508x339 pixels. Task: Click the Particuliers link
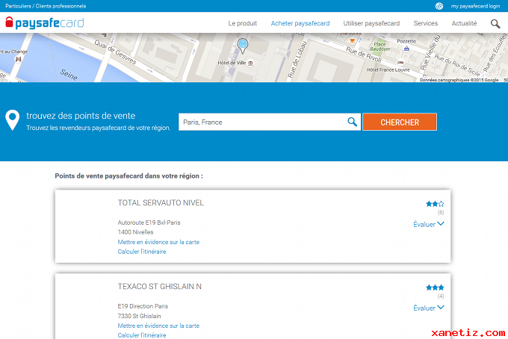[18, 6]
